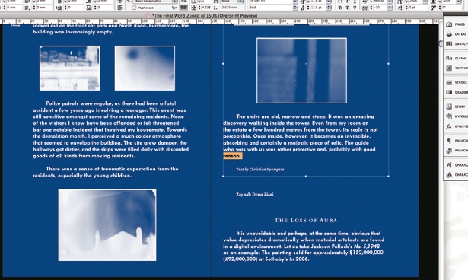Select the building cyanotype image top left

tap(69, 68)
